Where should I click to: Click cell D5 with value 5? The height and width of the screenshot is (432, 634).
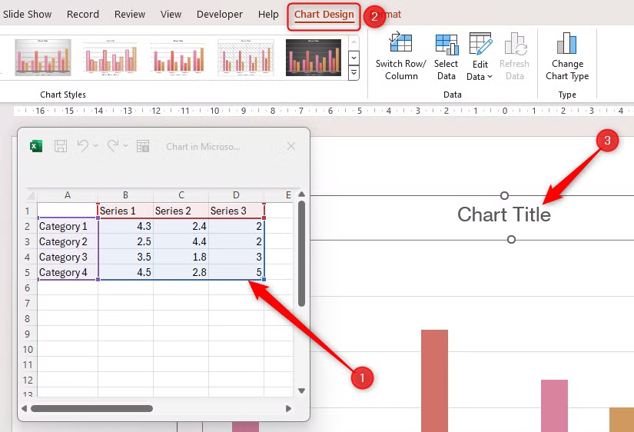coord(236,272)
